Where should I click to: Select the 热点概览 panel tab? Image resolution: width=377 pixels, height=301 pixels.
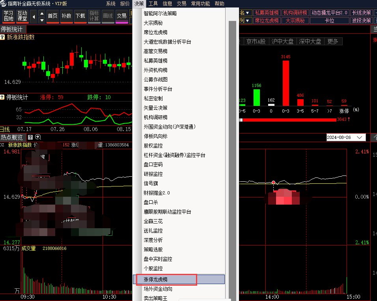coord(12,137)
